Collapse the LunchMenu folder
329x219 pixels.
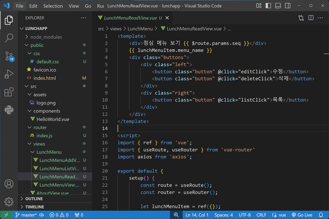pos(55,152)
